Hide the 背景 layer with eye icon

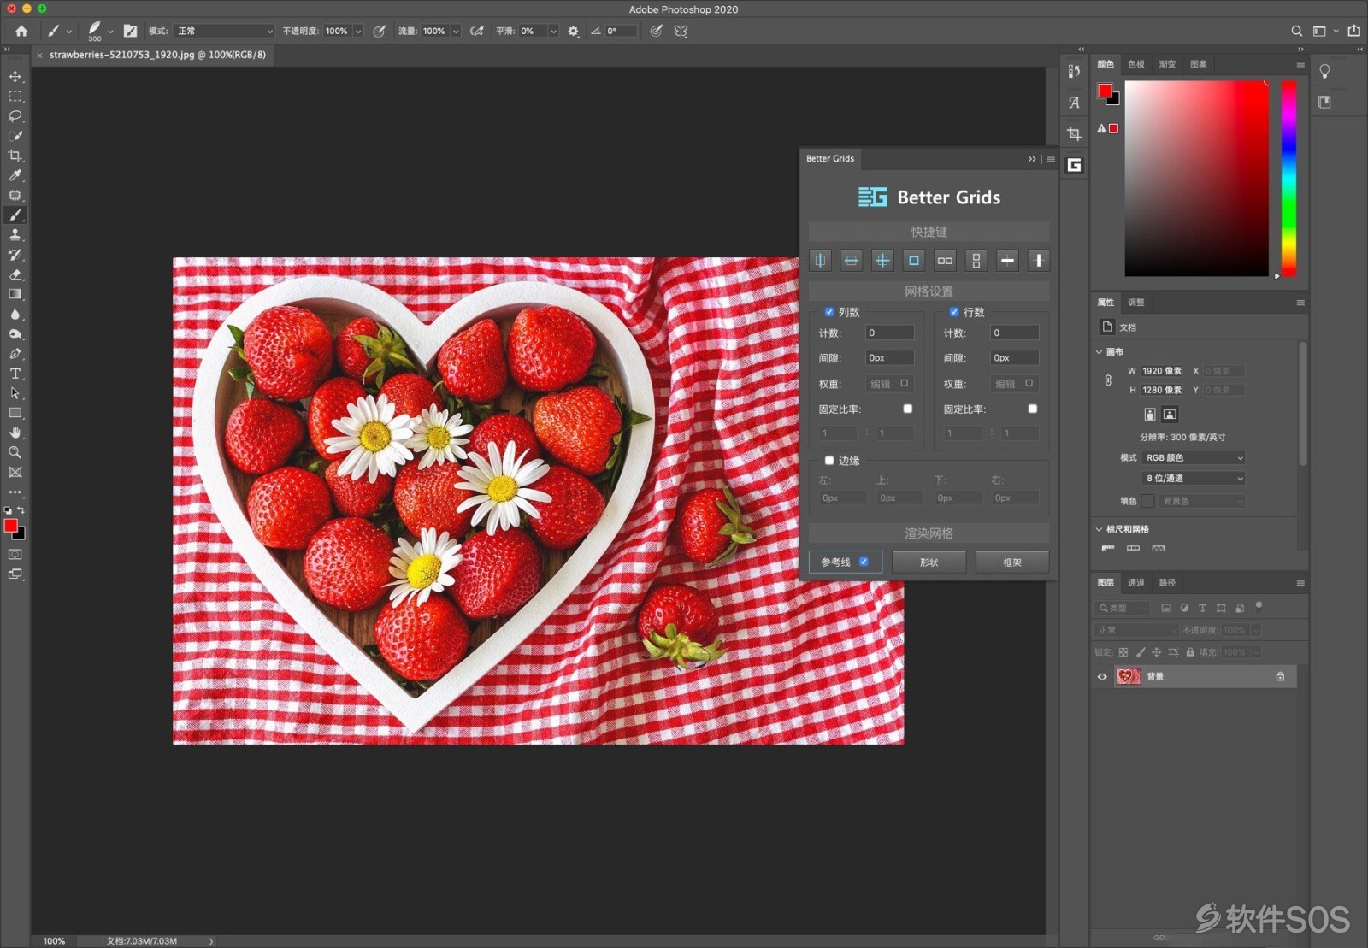[x=1102, y=677]
